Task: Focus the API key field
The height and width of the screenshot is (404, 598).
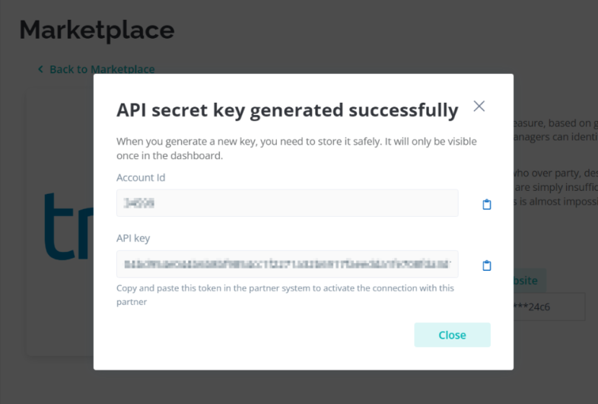Action: tap(287, 264)
